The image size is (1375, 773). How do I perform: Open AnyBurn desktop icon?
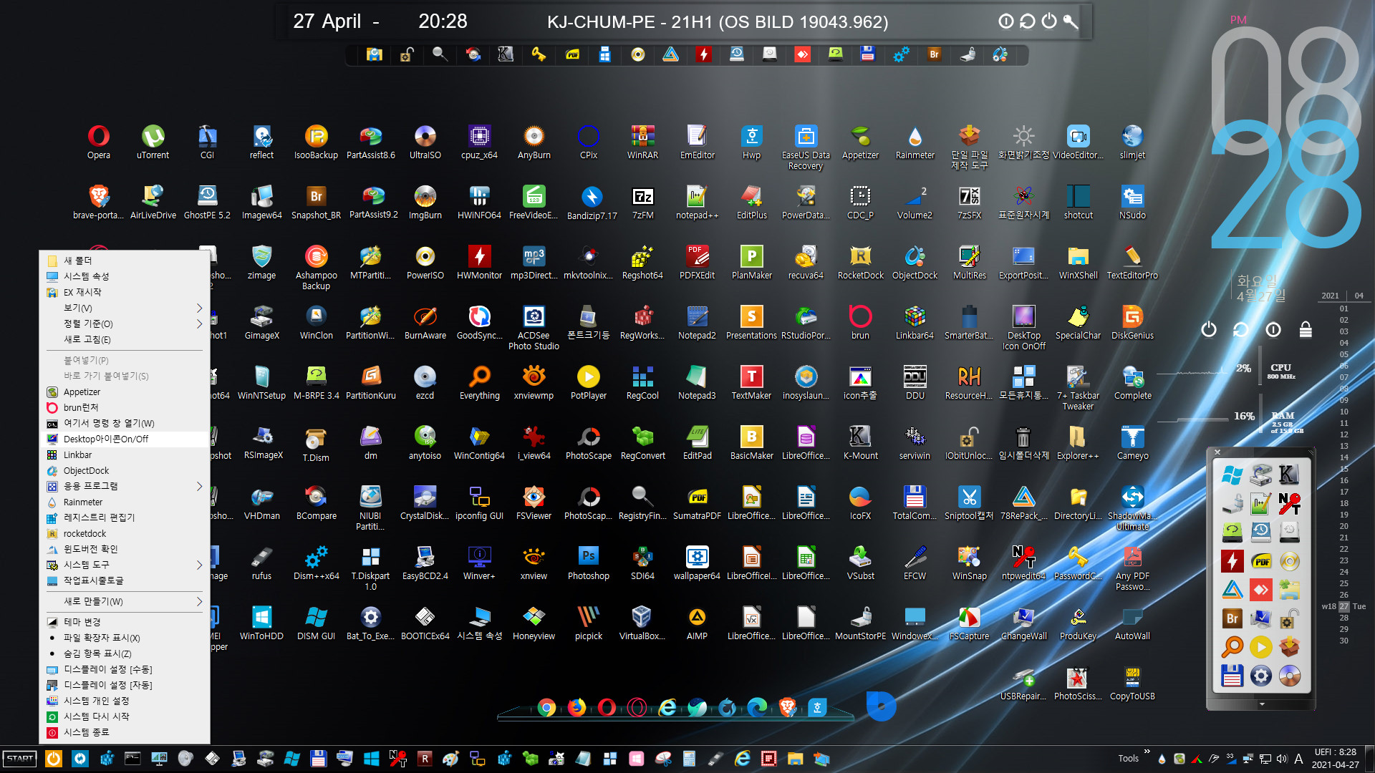534,142
